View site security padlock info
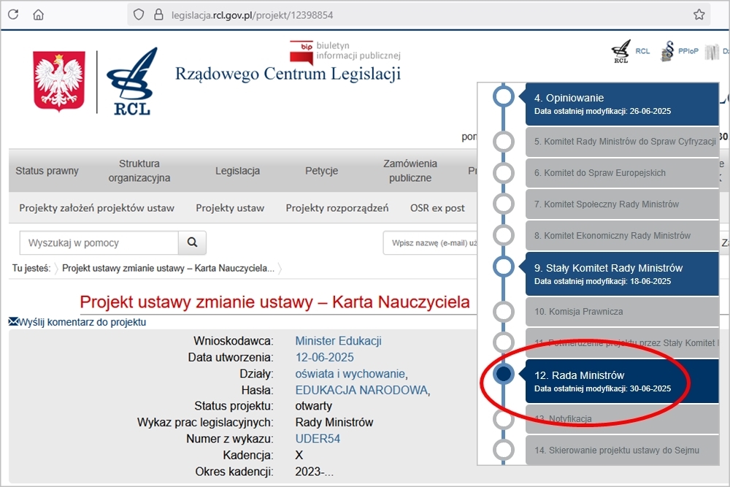 [158, 15]
